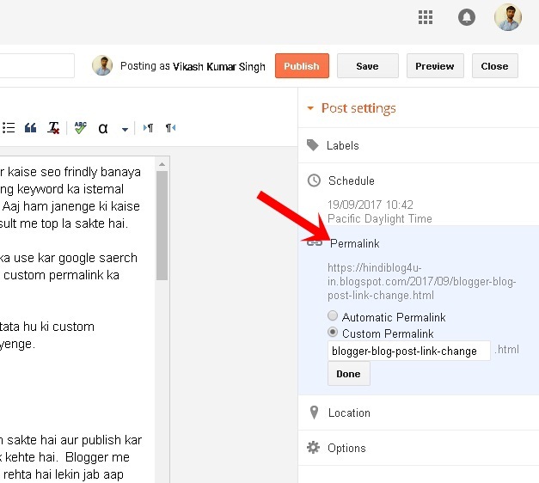Save the post draft
Image resolution: width=539 pixels, height=483 pixels.
pos(367,65)
